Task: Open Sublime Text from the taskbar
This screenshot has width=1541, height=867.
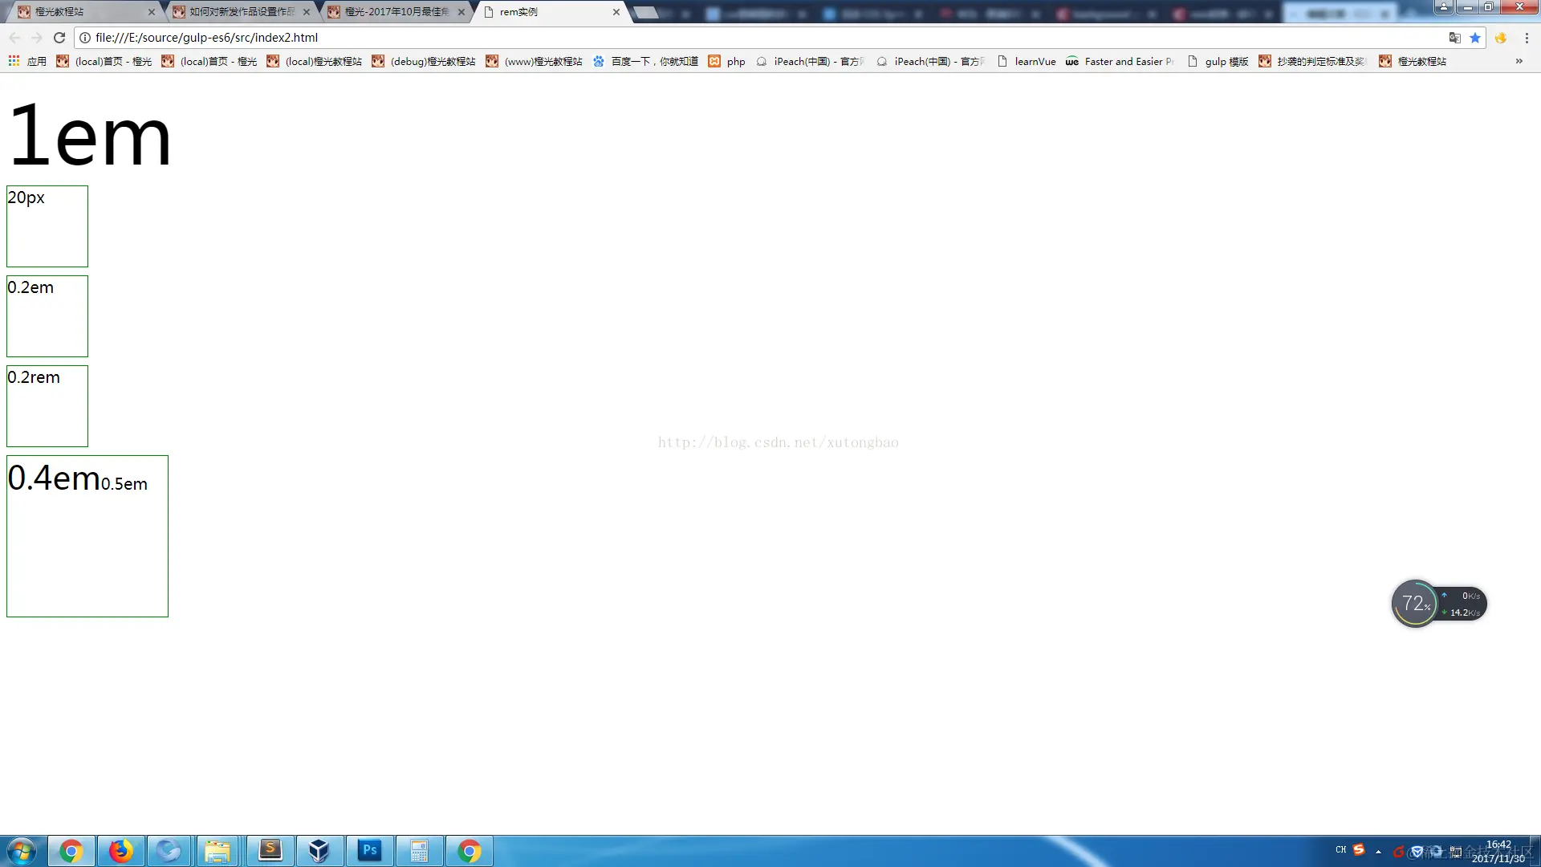Action: (x=270, y=850)
